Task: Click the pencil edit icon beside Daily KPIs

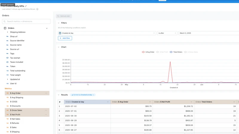Action: [x=26, y=6]
